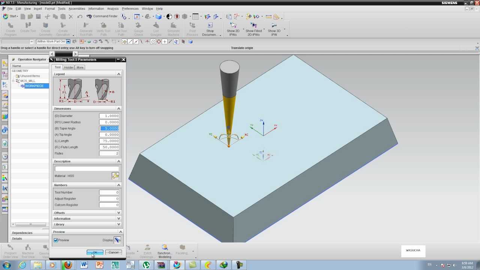Click the OK button
480x270 pixels.
[x=95, y=252]
